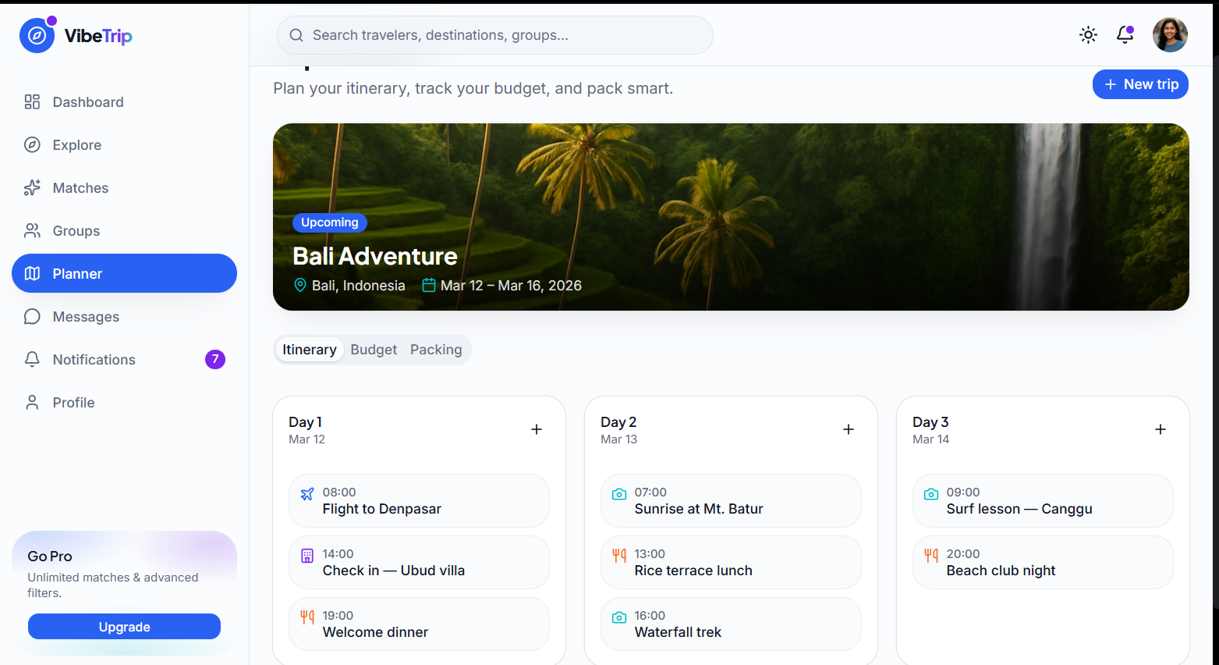Click the Upgrade button
This screenshot has width=1219, height=665.
pyautogui.click(x=124, y=627)
